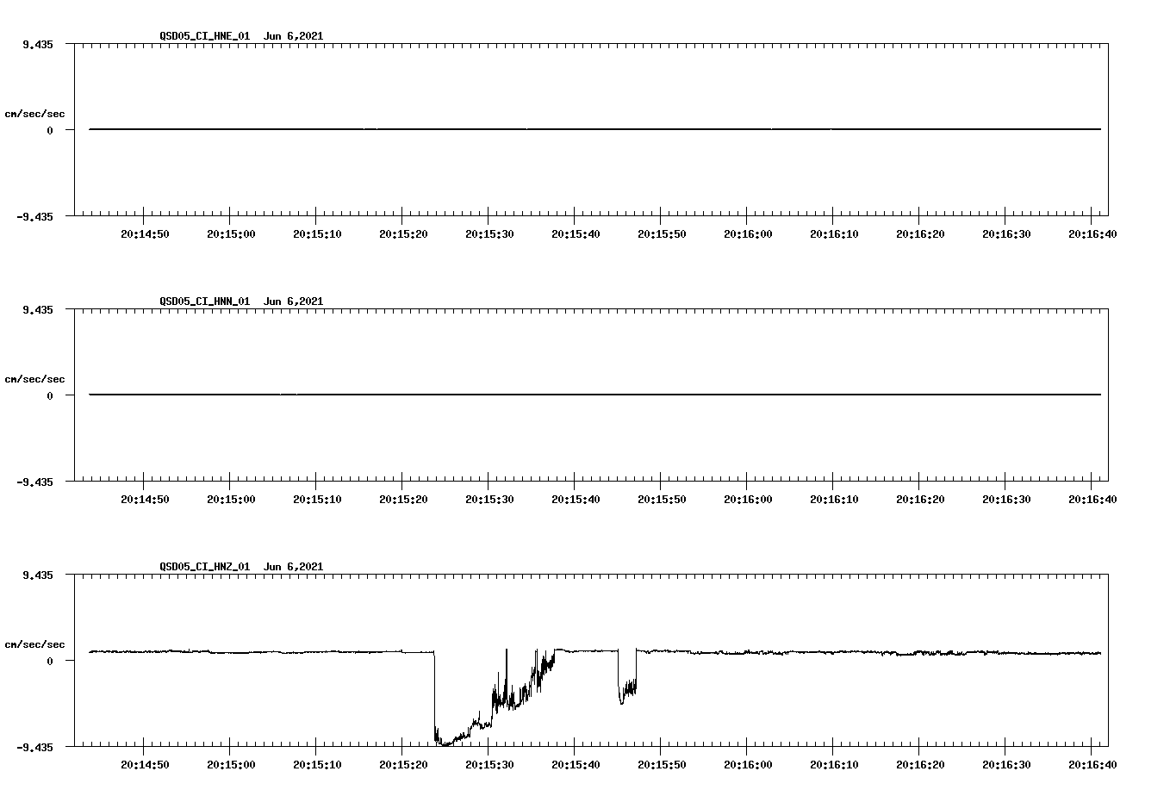Image resolution: width=1170 pixels, height=796 pixels.
Task: Click the 20:14:50 label under the HNE plot
Action: tap(145, 234)
